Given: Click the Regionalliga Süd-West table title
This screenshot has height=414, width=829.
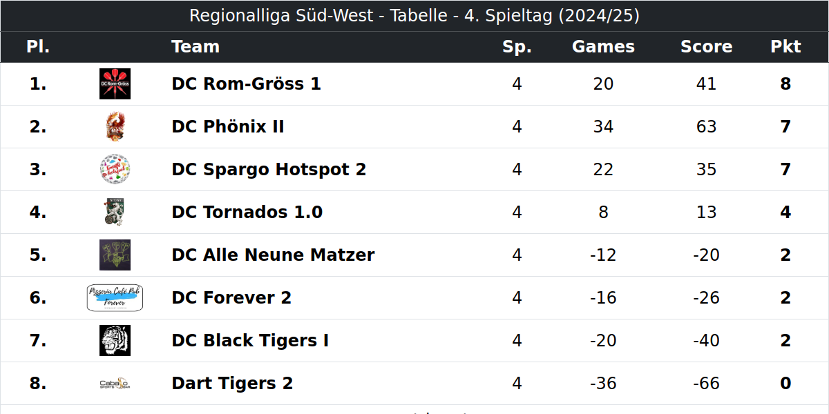Looking at the screenshot, I should click(x=414, y=16).
